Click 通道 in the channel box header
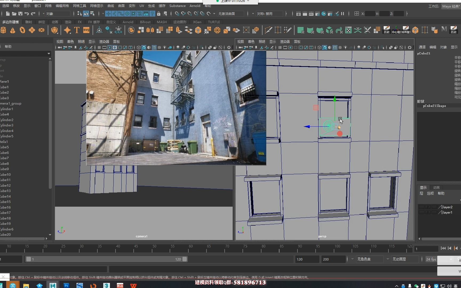Viewport: 461px width, 288px height. tap(422, 47)
